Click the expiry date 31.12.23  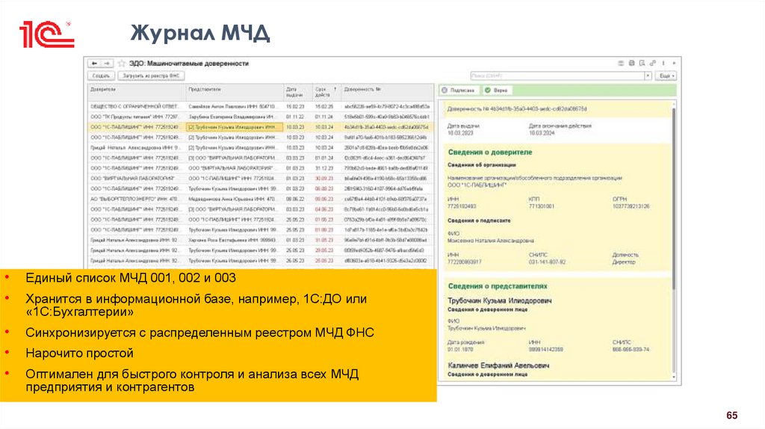tap(324, 168)
